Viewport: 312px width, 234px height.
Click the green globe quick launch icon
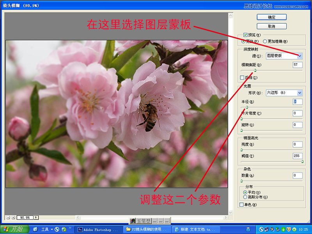pyautogui.click(x=64, y=229)
